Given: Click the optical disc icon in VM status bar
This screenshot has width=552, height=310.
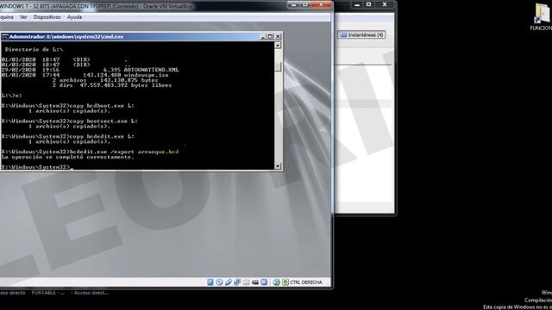Looking at the screenshot, I should [219, 282].
